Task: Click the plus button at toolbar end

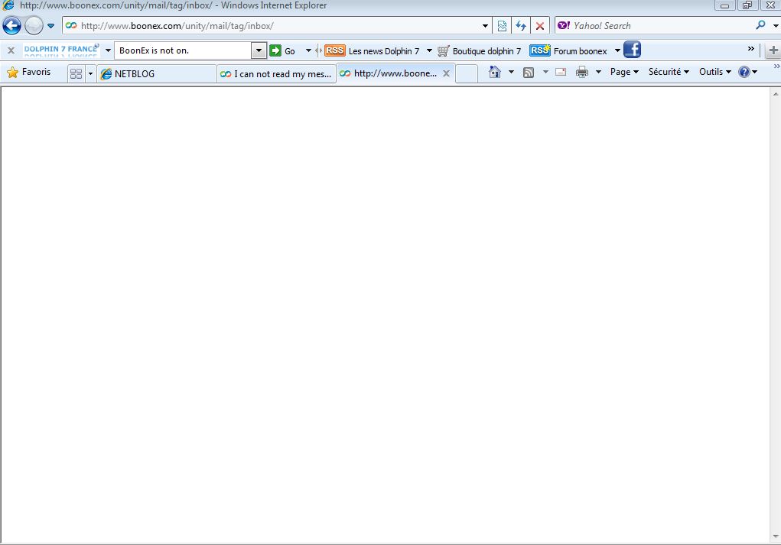Action: pos(773,50)
